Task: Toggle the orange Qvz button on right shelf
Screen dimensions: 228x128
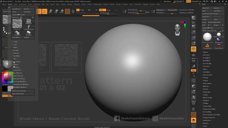Action: point(193,70)
